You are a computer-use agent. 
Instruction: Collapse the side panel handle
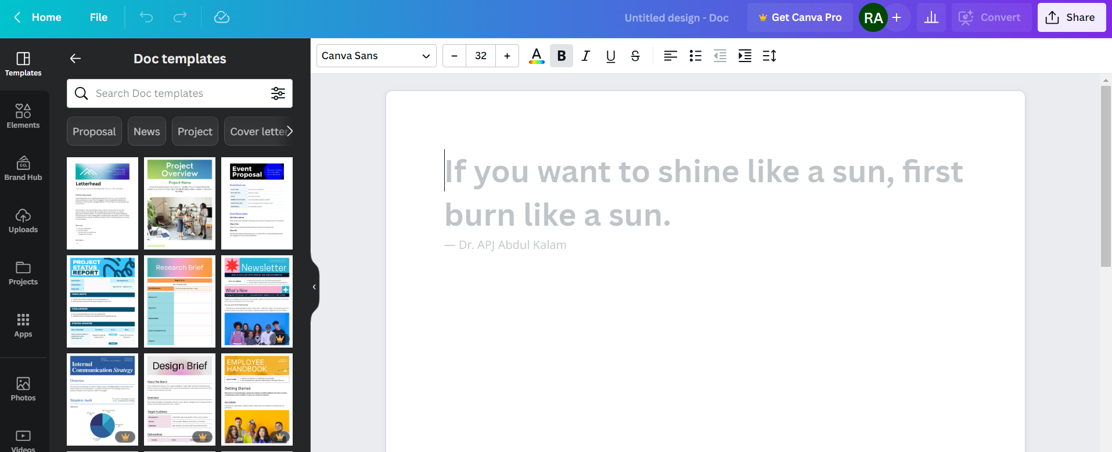(x=314, y=287)
